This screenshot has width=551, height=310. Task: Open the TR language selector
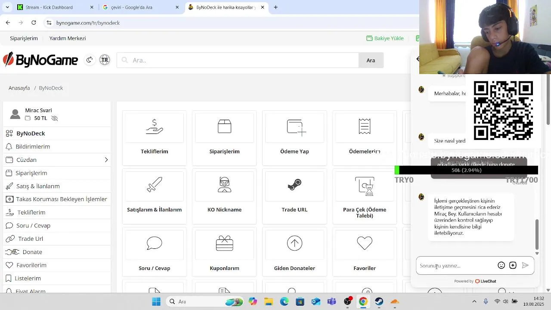105,60
